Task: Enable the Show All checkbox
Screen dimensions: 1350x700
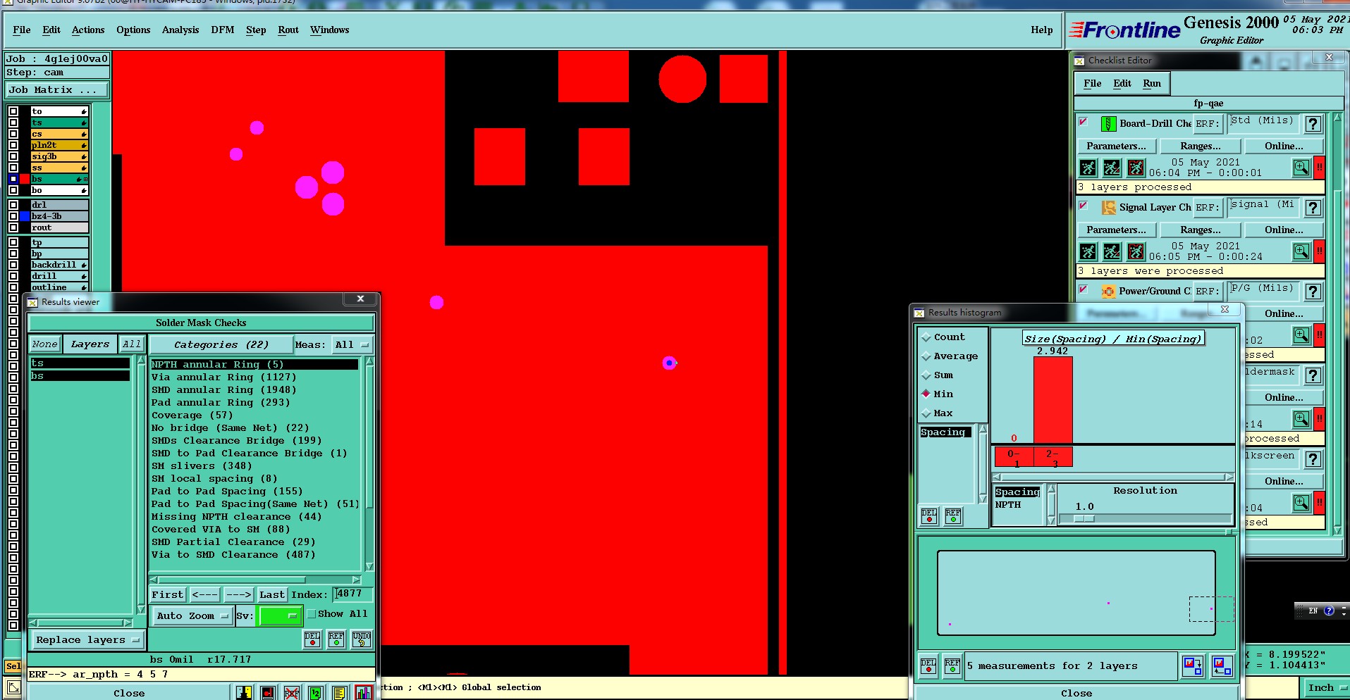Action: (312, 614)
